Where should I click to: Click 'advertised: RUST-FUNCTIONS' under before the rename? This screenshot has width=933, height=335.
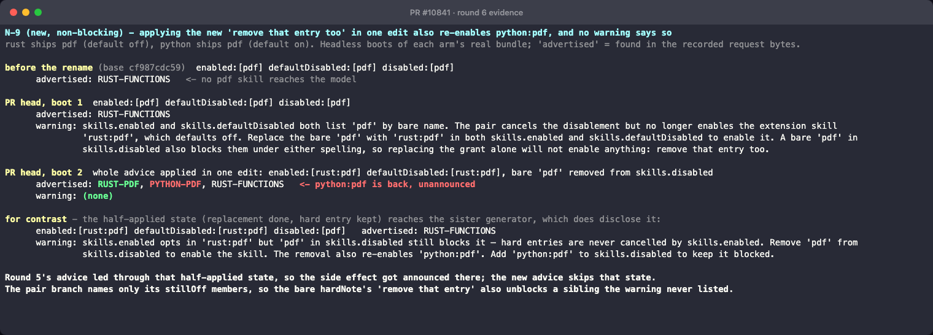(x=103, y=79)
